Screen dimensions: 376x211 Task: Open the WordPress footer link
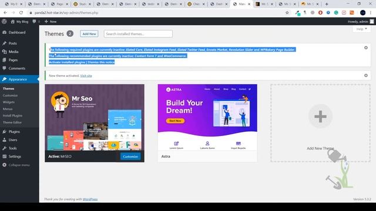[x=90, y=199]
